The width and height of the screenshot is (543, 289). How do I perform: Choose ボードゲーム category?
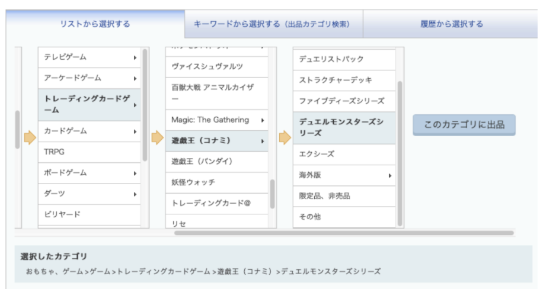(65, 173)
